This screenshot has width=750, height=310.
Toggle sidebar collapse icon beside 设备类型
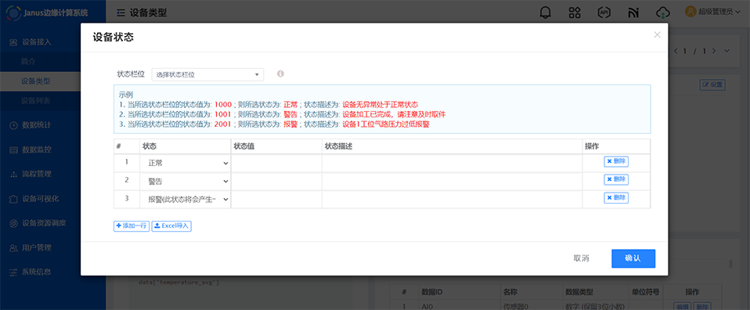[x=121, y=13]
